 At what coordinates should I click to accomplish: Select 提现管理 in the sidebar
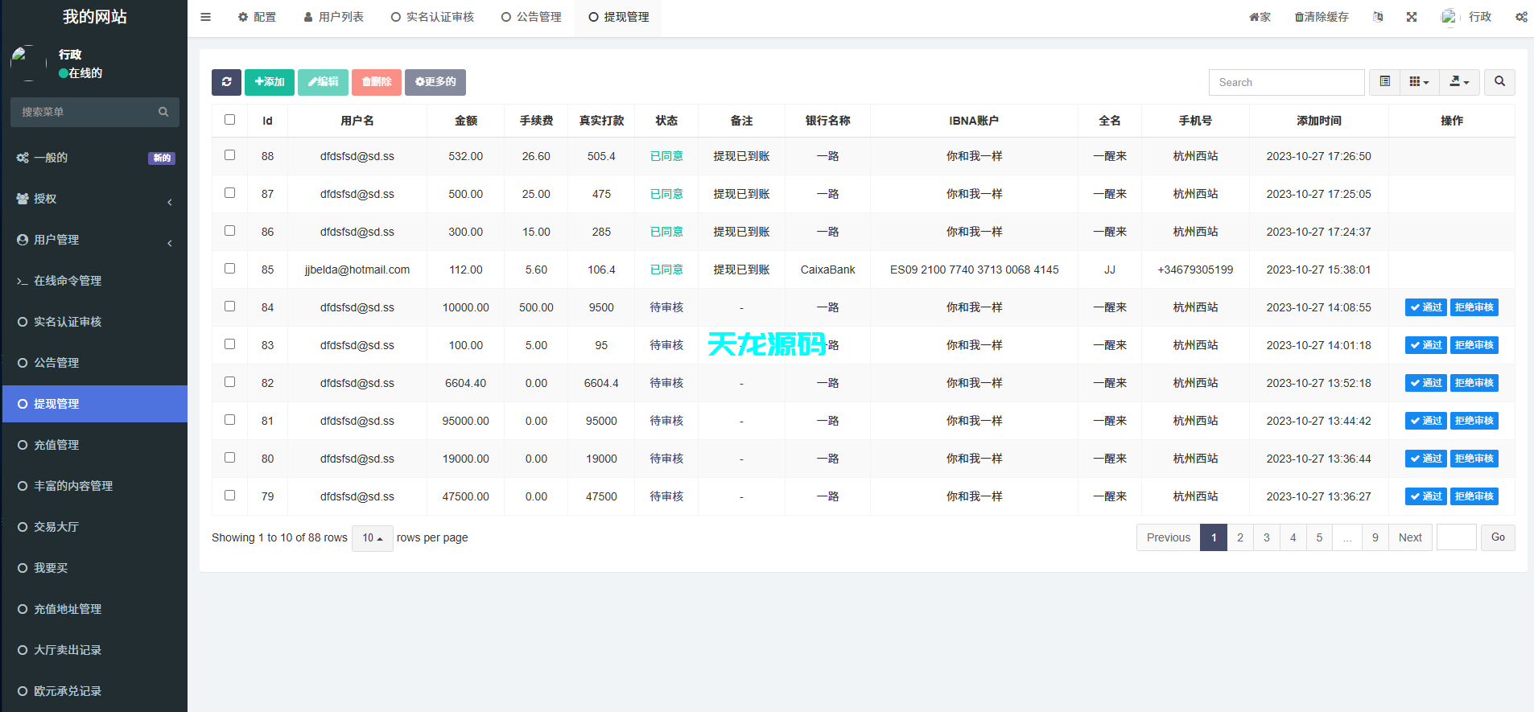[95, 404]
